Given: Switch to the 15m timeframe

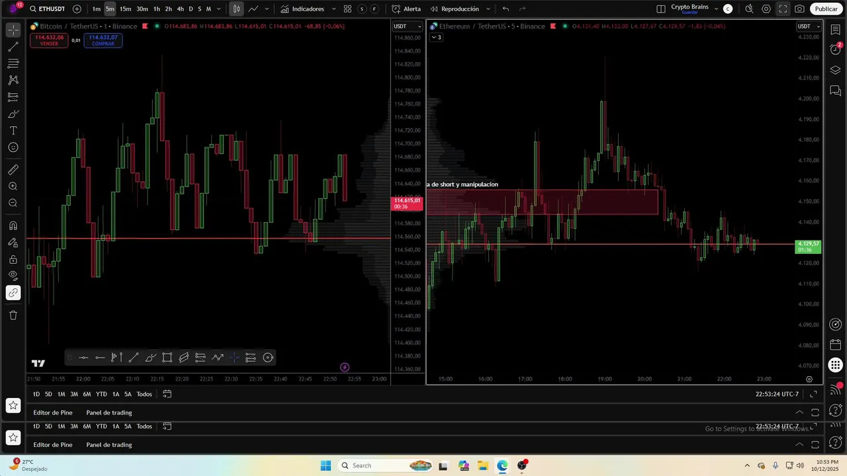Looking at the screenshot, I should 125,9.
